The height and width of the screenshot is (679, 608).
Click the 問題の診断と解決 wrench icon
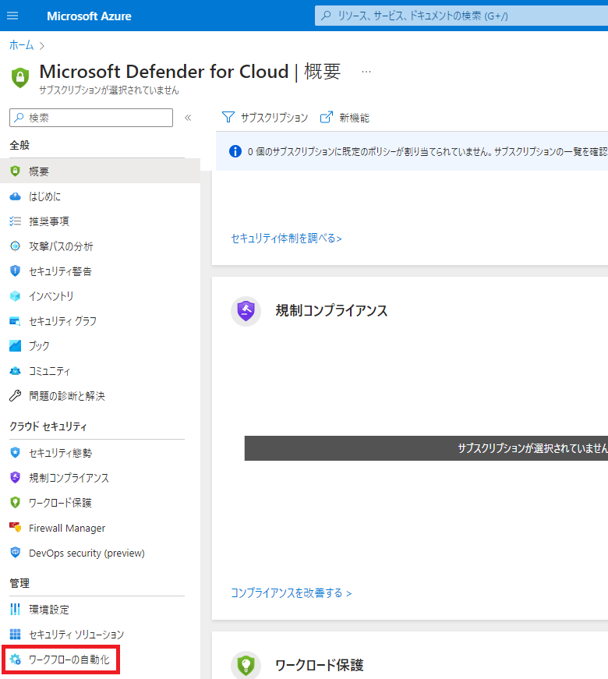pyautogui.click(x=15, y=396)
